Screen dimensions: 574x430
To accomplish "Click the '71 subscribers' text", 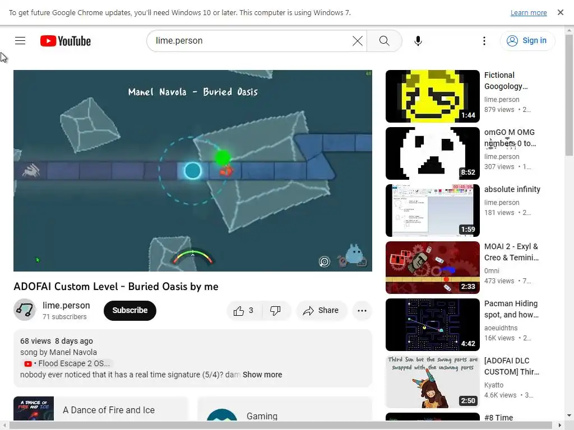I will [64, 317].
